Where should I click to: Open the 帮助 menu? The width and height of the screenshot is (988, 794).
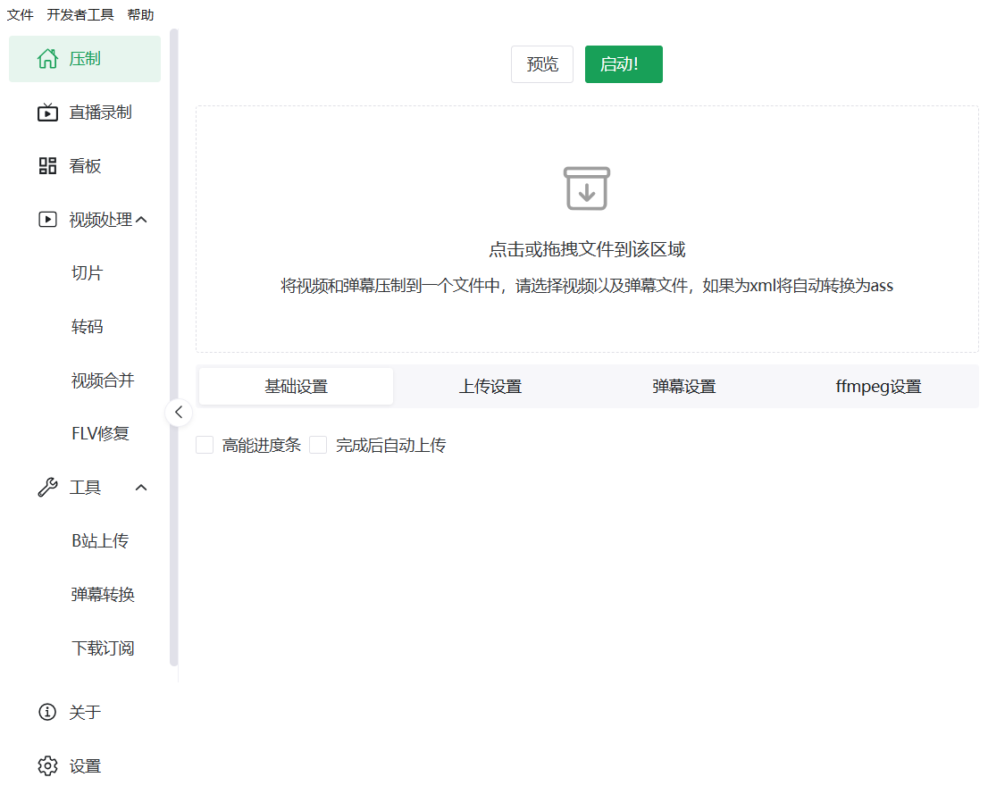(140, 14)
